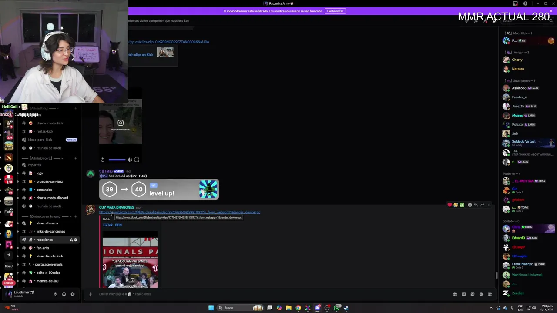Screen dimensions: 557x313
Task: Open TikTok - BEN embed title
Action: (112, 225)
